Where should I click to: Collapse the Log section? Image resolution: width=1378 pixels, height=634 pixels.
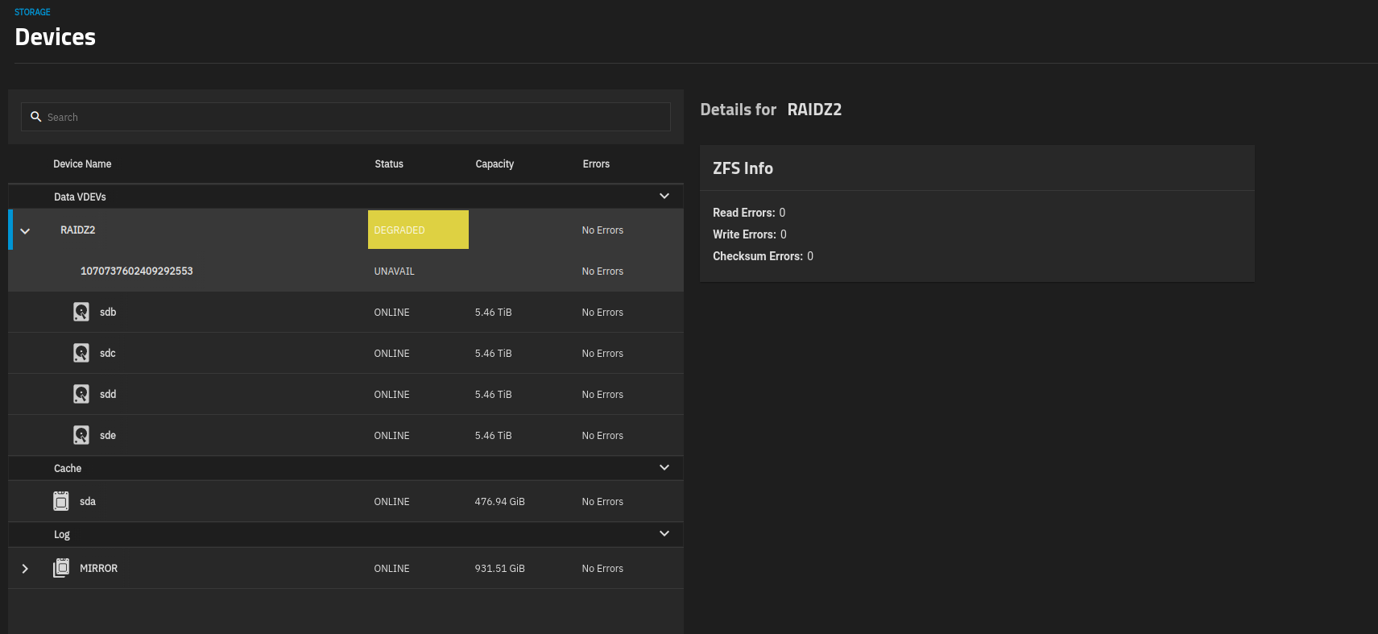(x=664, y=533)
